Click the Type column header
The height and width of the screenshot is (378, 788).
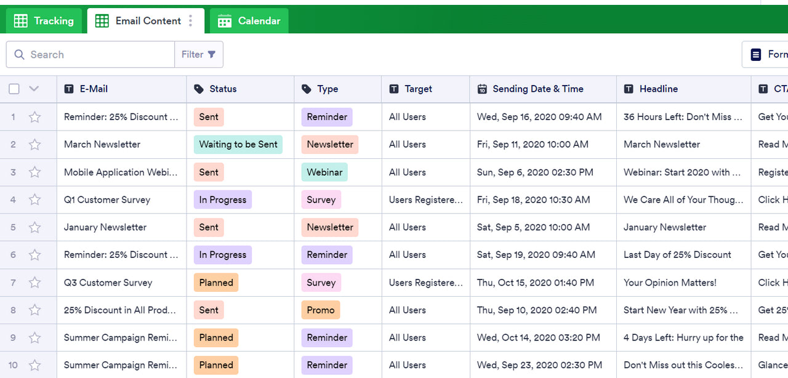click(338, 89)
